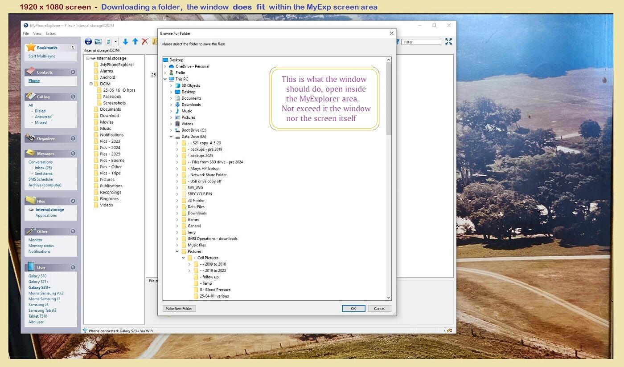
Task: Click the fullscreen arrows icon beside Filter
Action: click(x=448, y=41)
